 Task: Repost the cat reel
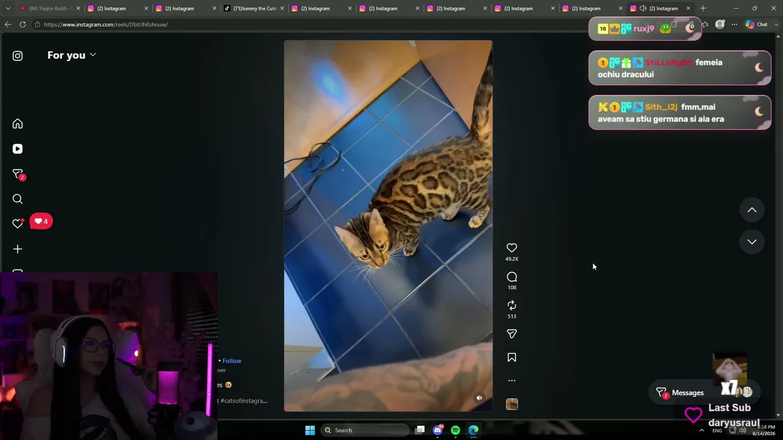click(x=512, y=305)
